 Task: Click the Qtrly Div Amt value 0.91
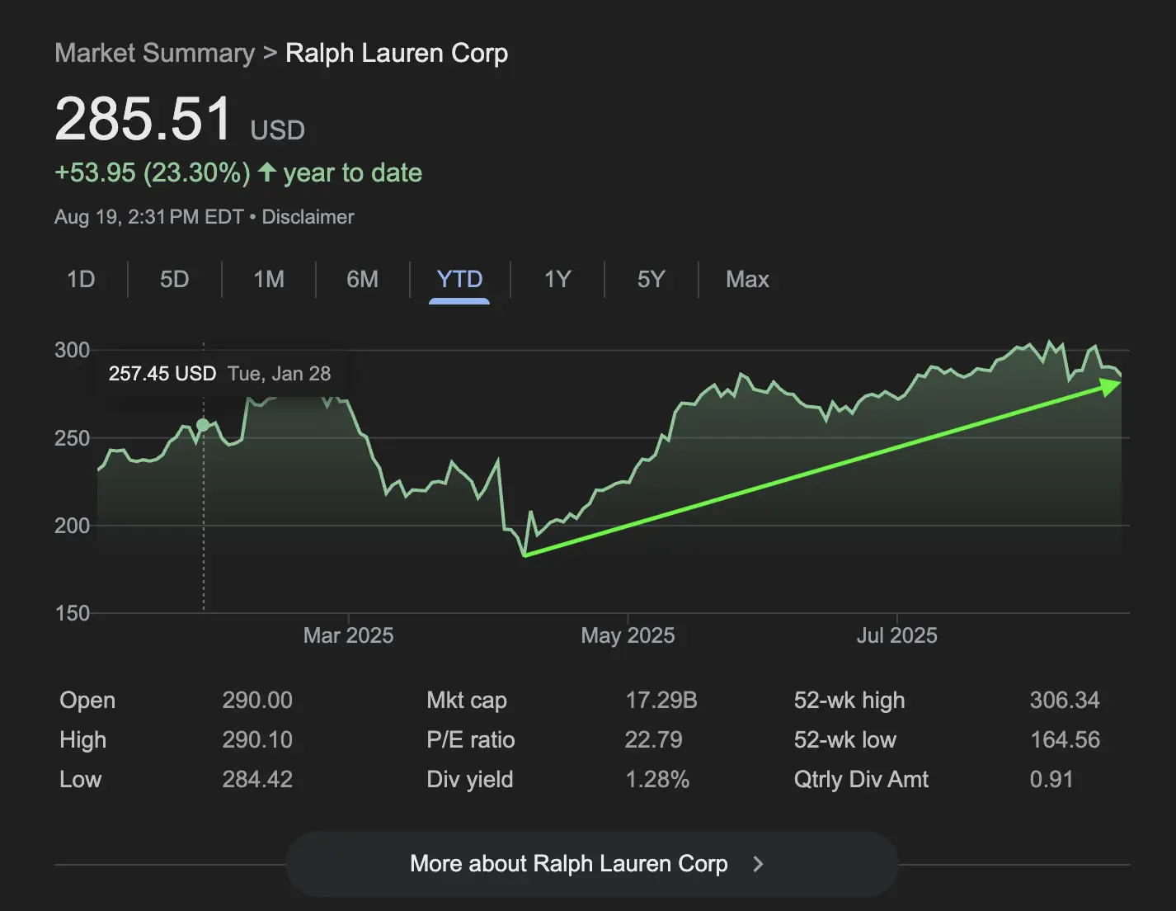click(x=1051, y=780)
